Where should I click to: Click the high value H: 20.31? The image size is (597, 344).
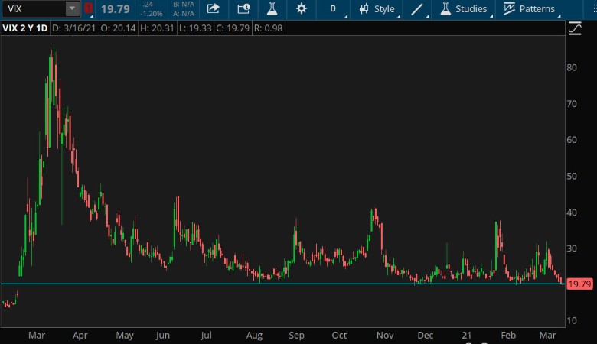(x=157, y=28)
